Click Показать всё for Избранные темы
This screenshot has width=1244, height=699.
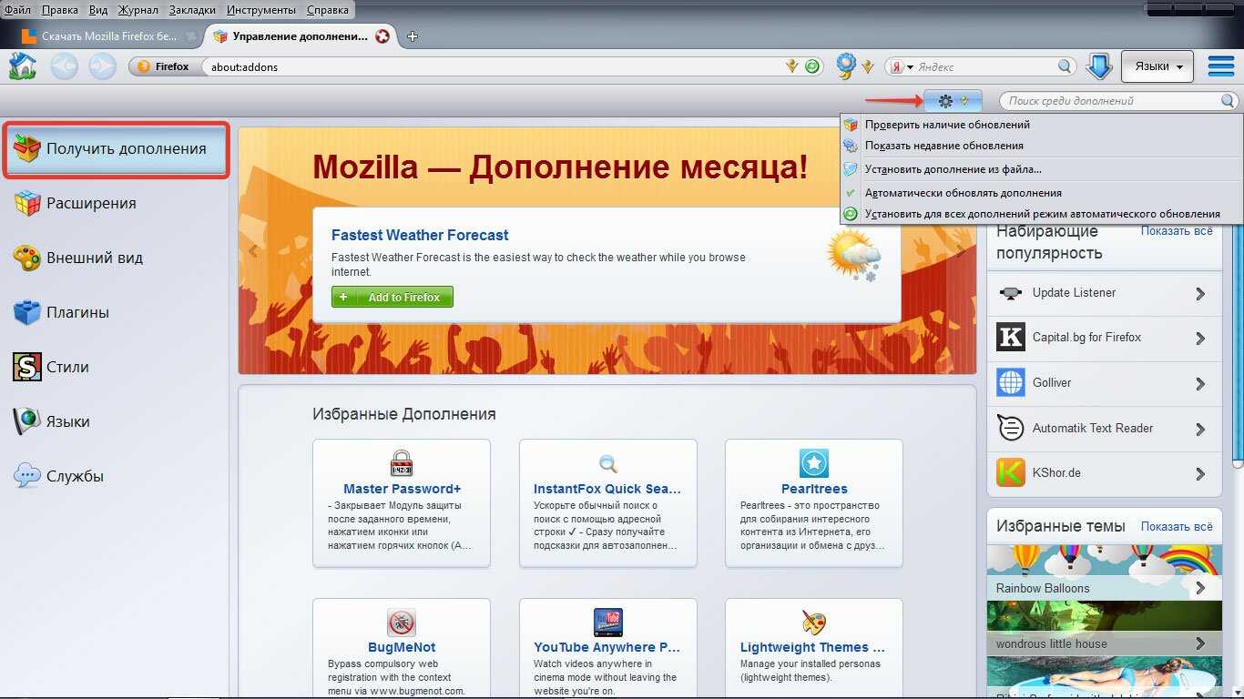click(1177, 527)
